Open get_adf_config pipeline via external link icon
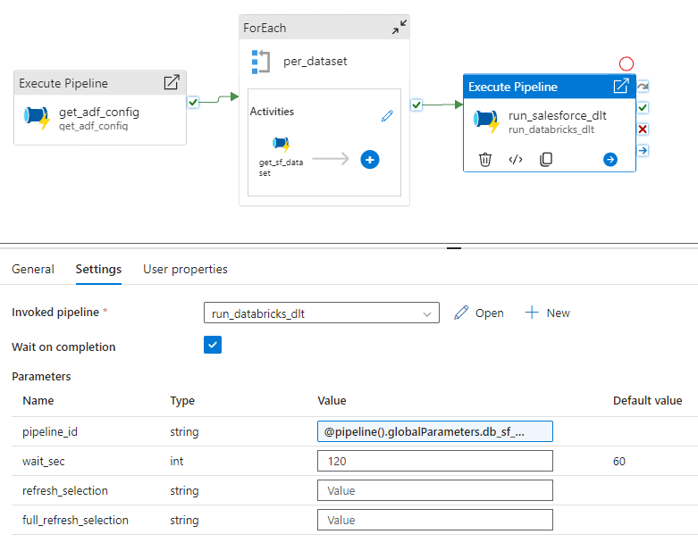Screen dimensions: 698x551 click(172, 83)
